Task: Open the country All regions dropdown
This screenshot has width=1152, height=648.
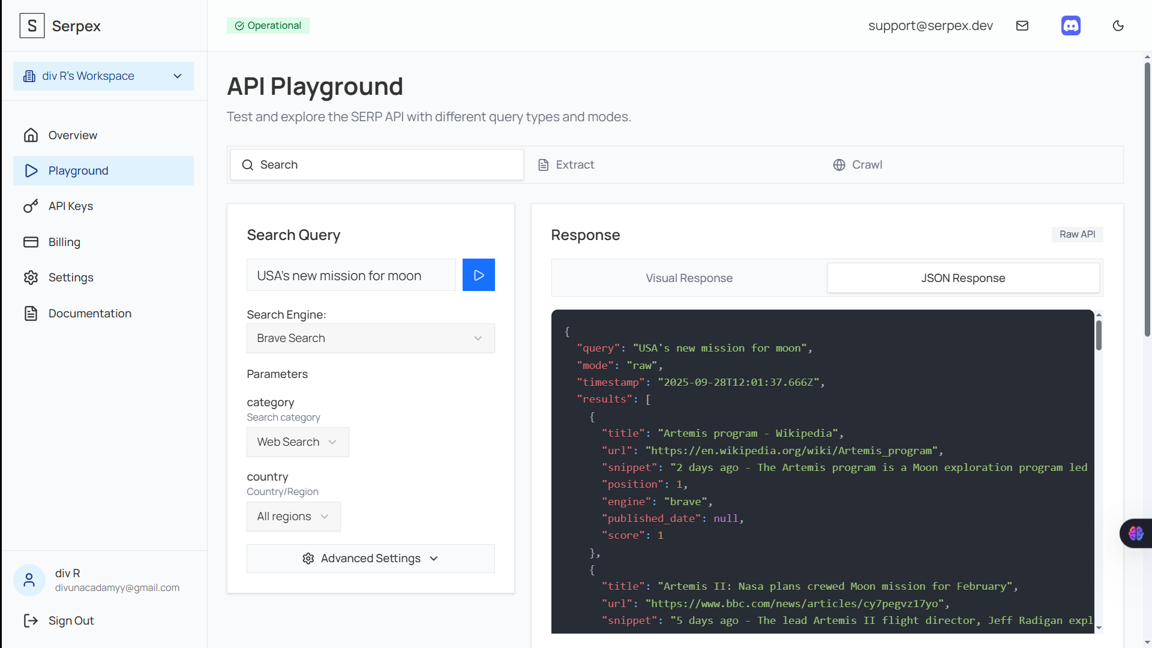Action: [x=293, y=516]
